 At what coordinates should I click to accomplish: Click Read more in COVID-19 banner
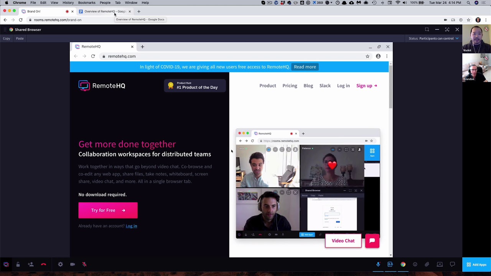pos(305,67)
